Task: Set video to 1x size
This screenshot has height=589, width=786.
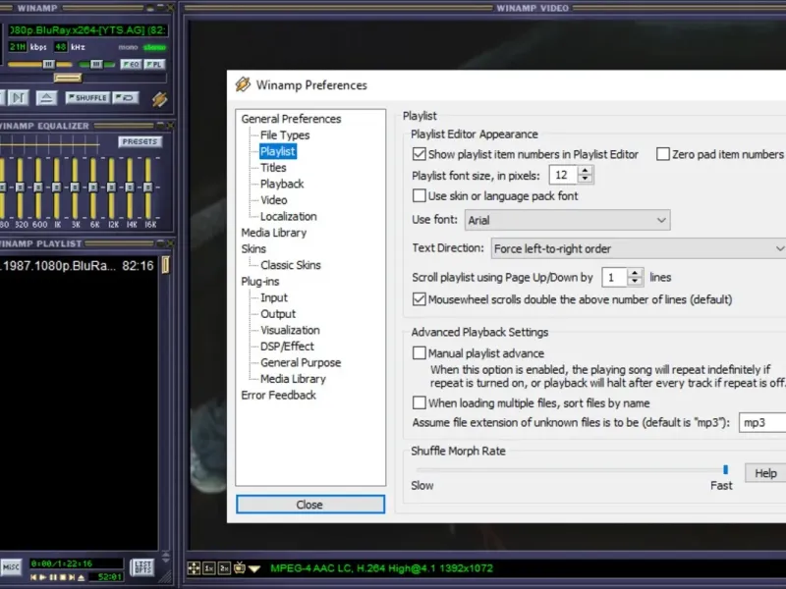Action: click(x=209, y=568)
